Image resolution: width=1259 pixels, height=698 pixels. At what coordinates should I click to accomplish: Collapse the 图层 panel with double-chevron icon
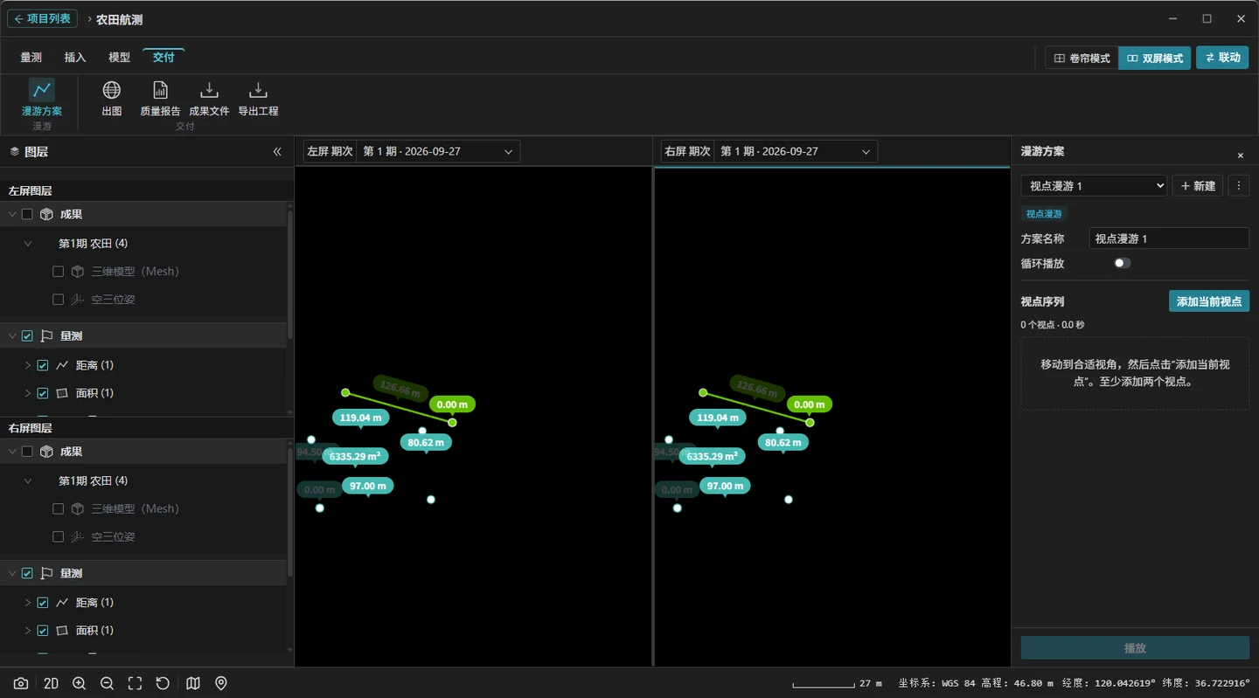(x=277, y=152)
